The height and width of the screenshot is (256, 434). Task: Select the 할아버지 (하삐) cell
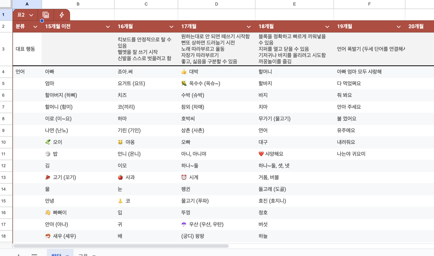(x=78, y=95)
